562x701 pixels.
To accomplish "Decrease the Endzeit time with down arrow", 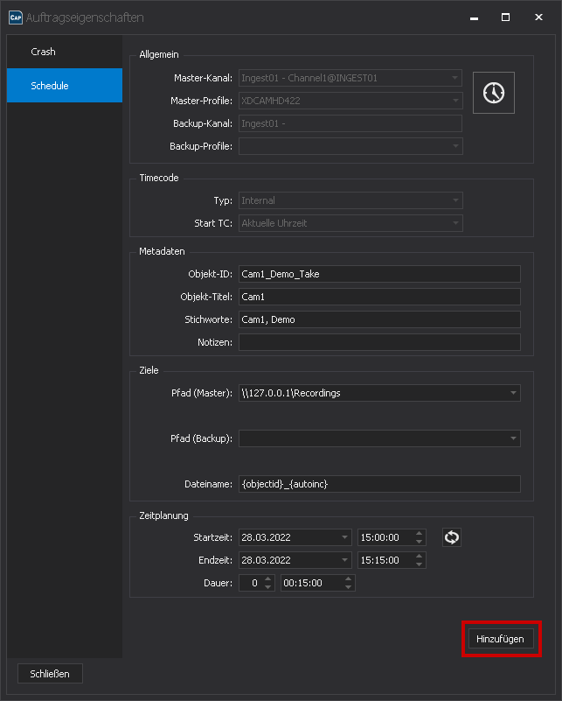I will [419, 564].
